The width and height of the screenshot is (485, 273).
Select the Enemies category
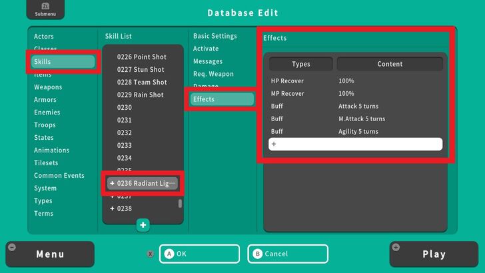click(x=47, y=113)
